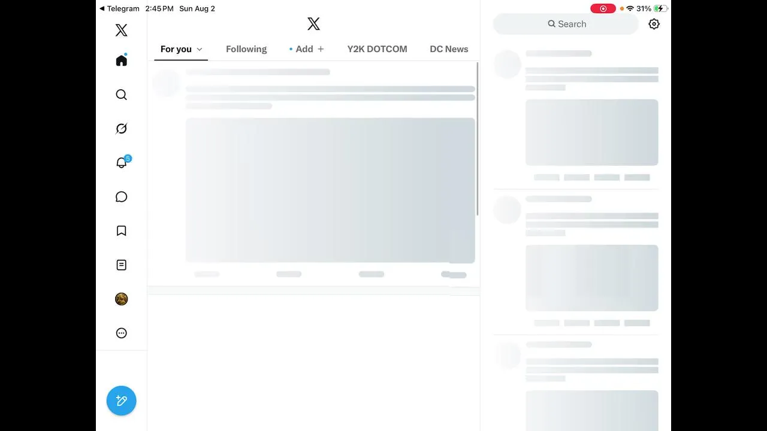767x431 pixels.
Task: Open Notifications bell with 5 badge
Action: [122, 162]
